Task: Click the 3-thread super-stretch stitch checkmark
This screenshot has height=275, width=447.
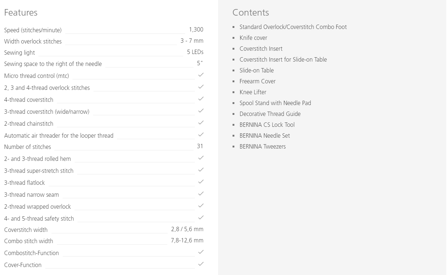Action: tap(201, 170)
